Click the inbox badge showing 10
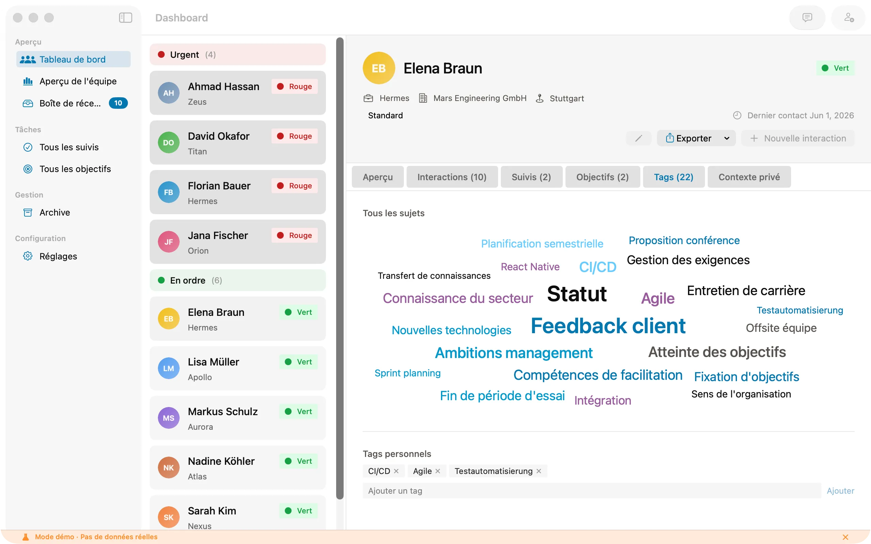The height and width of the screenshot is (544, 871). pyautogui.click(x=118, y=103)
